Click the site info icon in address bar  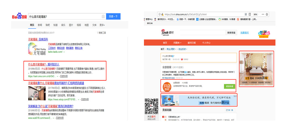click(x=160, y=14)
